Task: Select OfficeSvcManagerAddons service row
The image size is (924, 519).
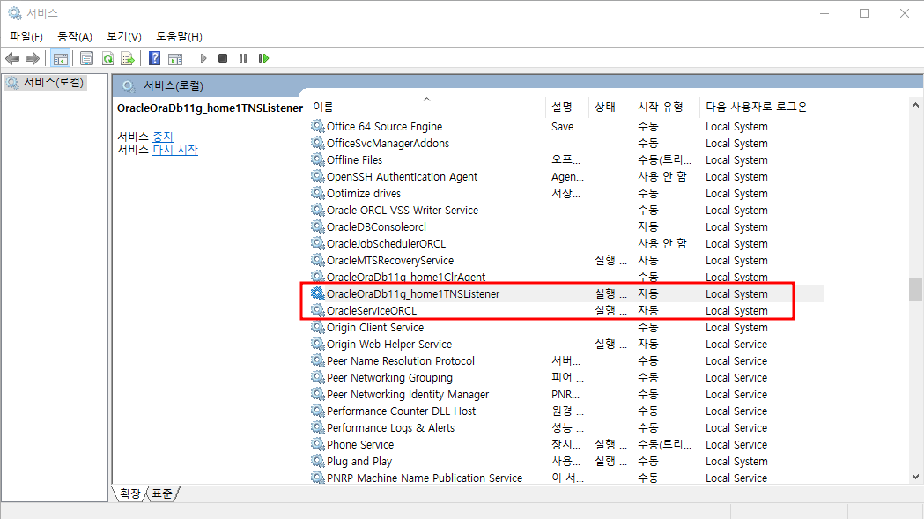Action: [x=388, y=144]
